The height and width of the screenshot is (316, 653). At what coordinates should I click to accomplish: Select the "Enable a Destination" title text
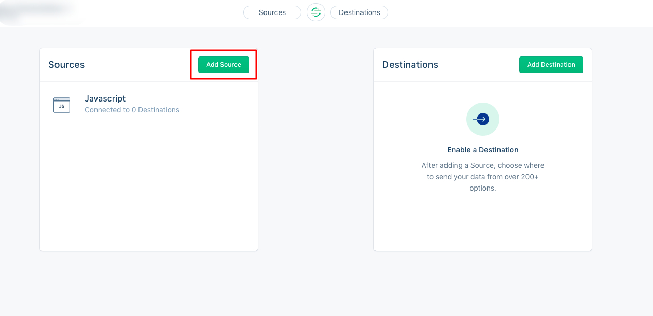pyautogui.click(x=482, y=150)
